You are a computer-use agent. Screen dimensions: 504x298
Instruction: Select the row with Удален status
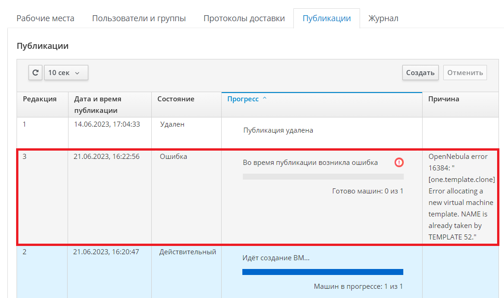[172, 124]
